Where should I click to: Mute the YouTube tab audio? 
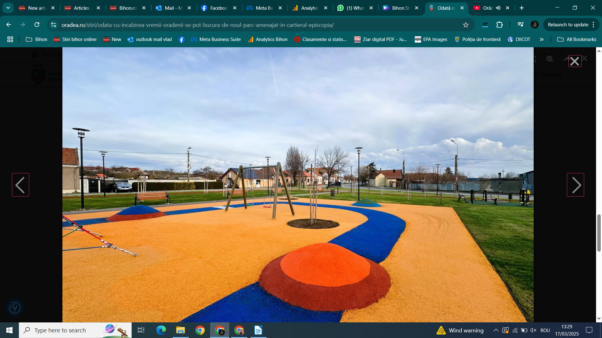(x=498, y=8)
